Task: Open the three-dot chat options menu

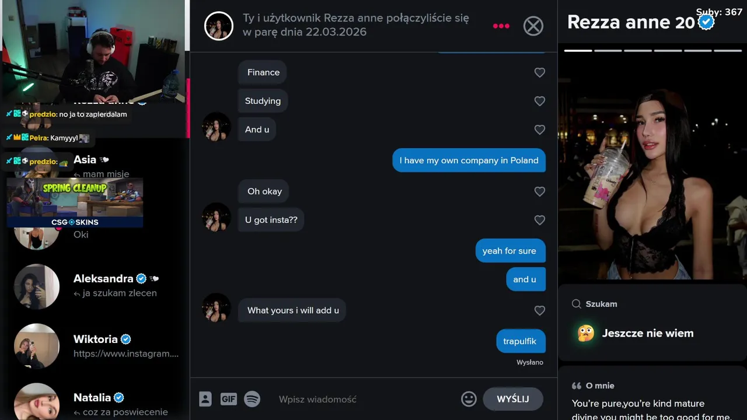Action: pyautogui.click(x=501, y=26)
